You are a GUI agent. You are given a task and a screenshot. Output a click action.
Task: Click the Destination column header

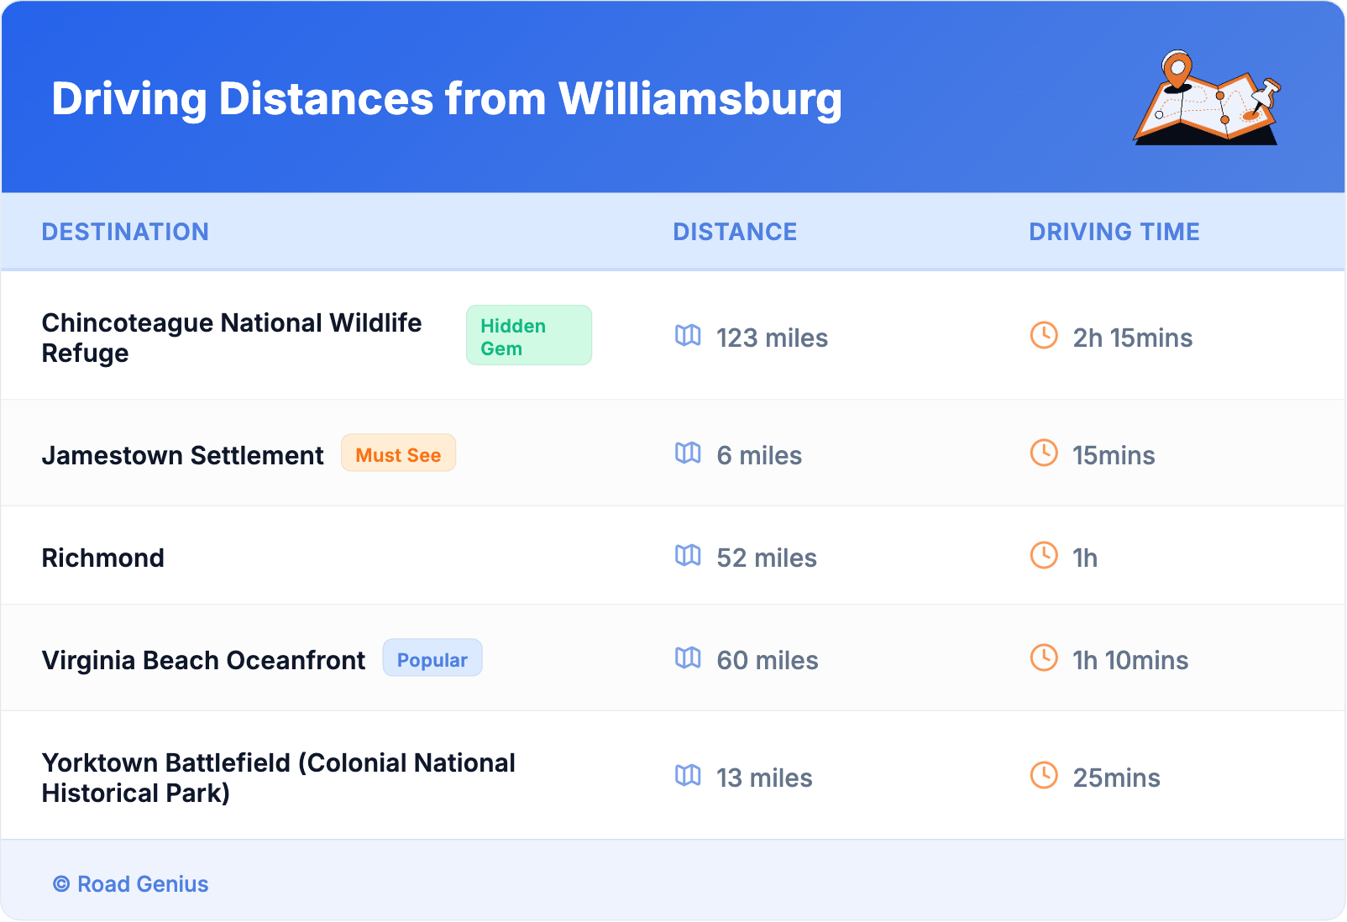pyautogui.click(x=125, y=232)
